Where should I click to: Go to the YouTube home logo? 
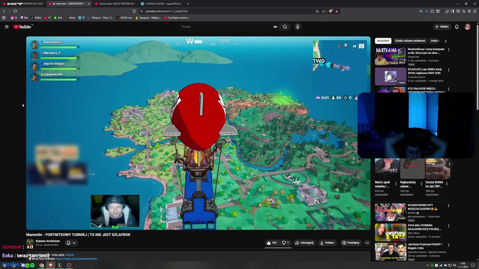[x=22, y=27]
